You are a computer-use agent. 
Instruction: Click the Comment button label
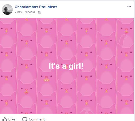[37, 119]
